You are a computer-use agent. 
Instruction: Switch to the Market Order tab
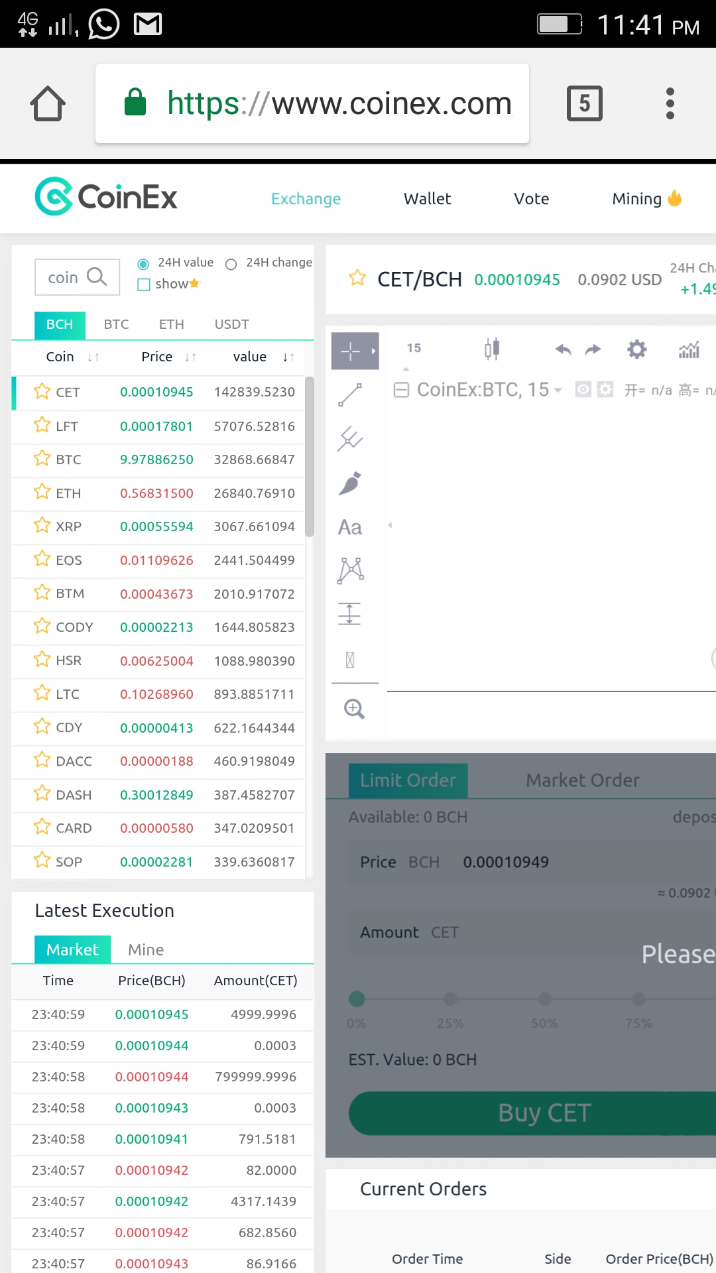pyautogui.click(x=583, y=780)
